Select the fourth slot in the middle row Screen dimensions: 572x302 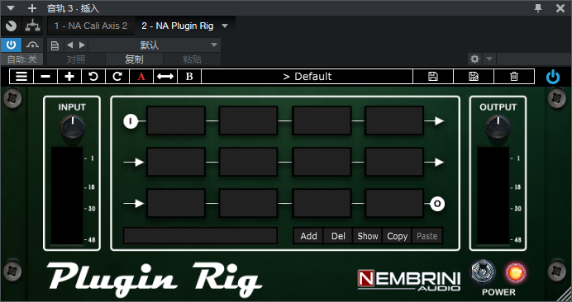[x=394, y=162]
